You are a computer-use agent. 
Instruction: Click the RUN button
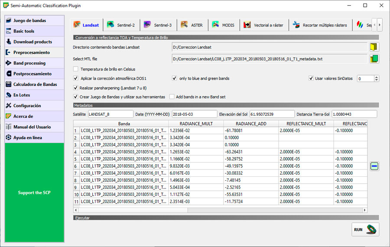tap(365, 230)
